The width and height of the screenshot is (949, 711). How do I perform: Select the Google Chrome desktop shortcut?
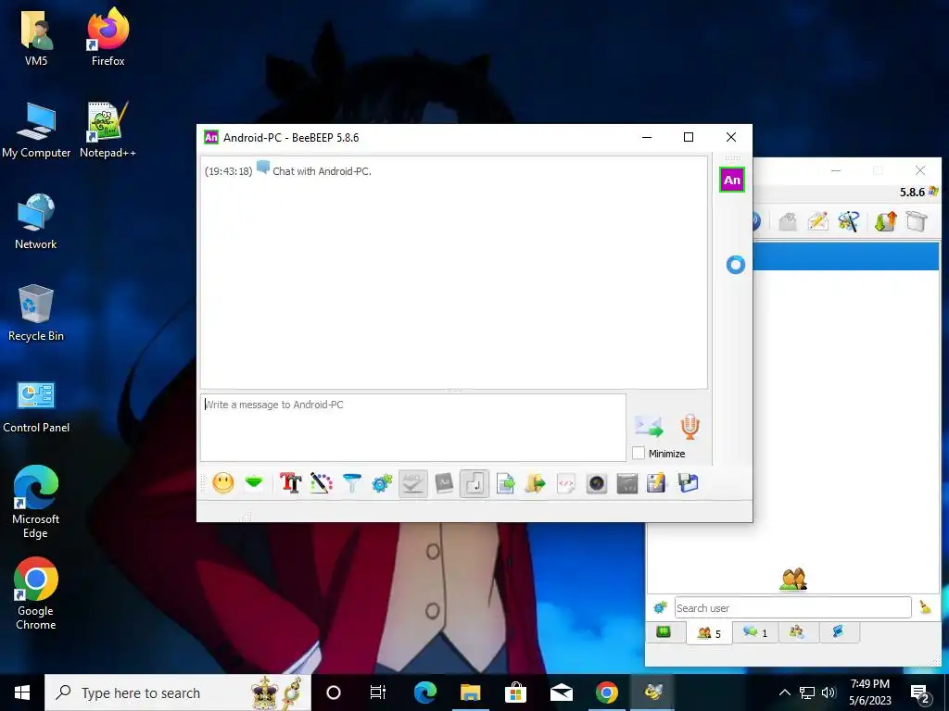(x=36, y=593)
